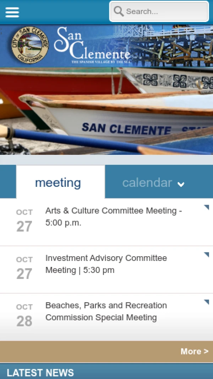Click the Oct 27 date beside Arts meeting
Screen dimensions: 213x379
(x=24, y=221)
